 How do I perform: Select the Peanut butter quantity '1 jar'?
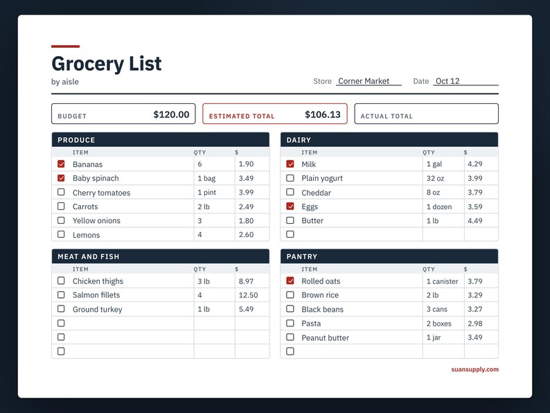434,337
